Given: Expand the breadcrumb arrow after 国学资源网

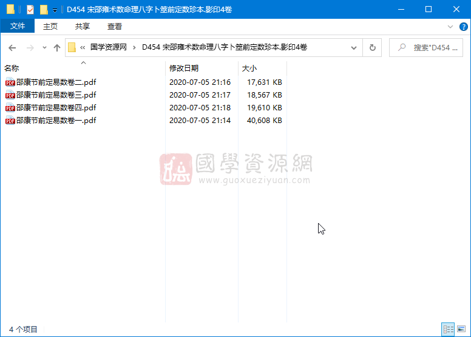Looking at the screenshot, I should click(134, 47).
